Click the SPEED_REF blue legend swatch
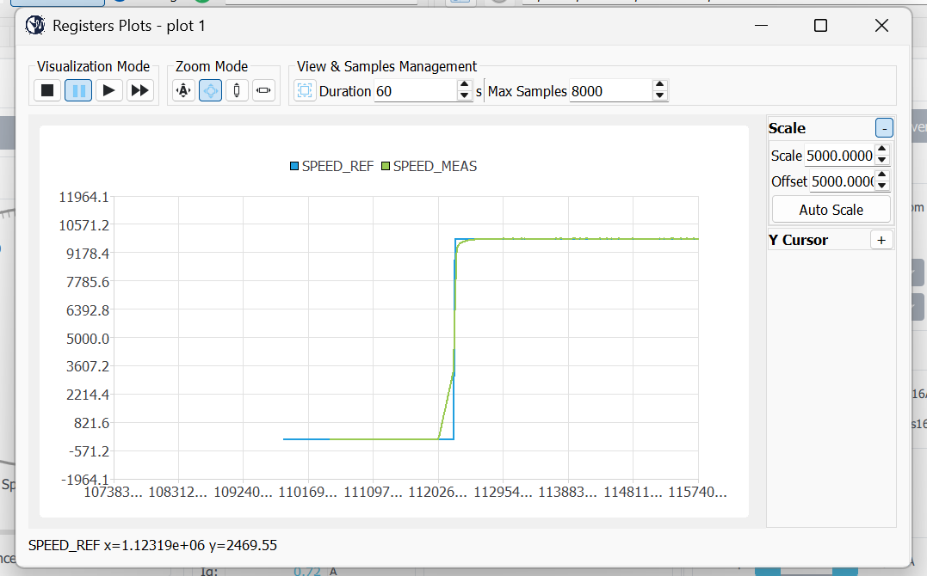927x576 pixels. coord(293,166)
